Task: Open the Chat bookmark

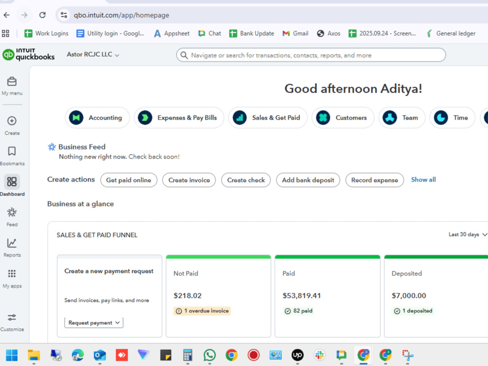Action: click(209, 33)
